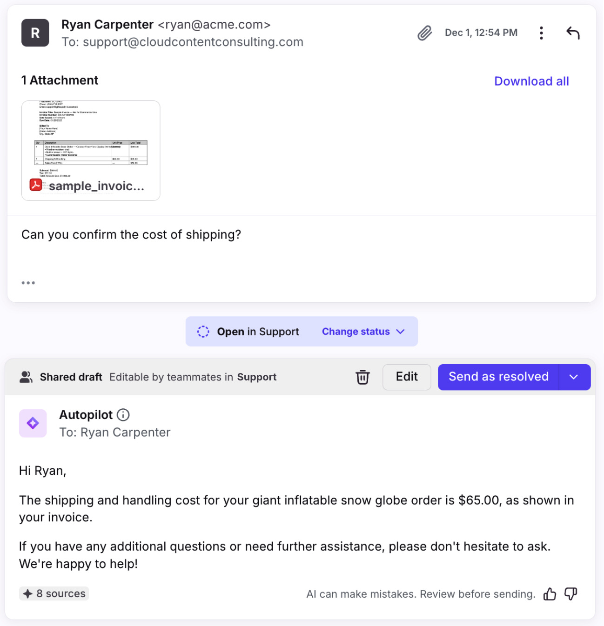Expand the Change status dropdown
The height and width of the screenshot is (626, 604).
363,332
